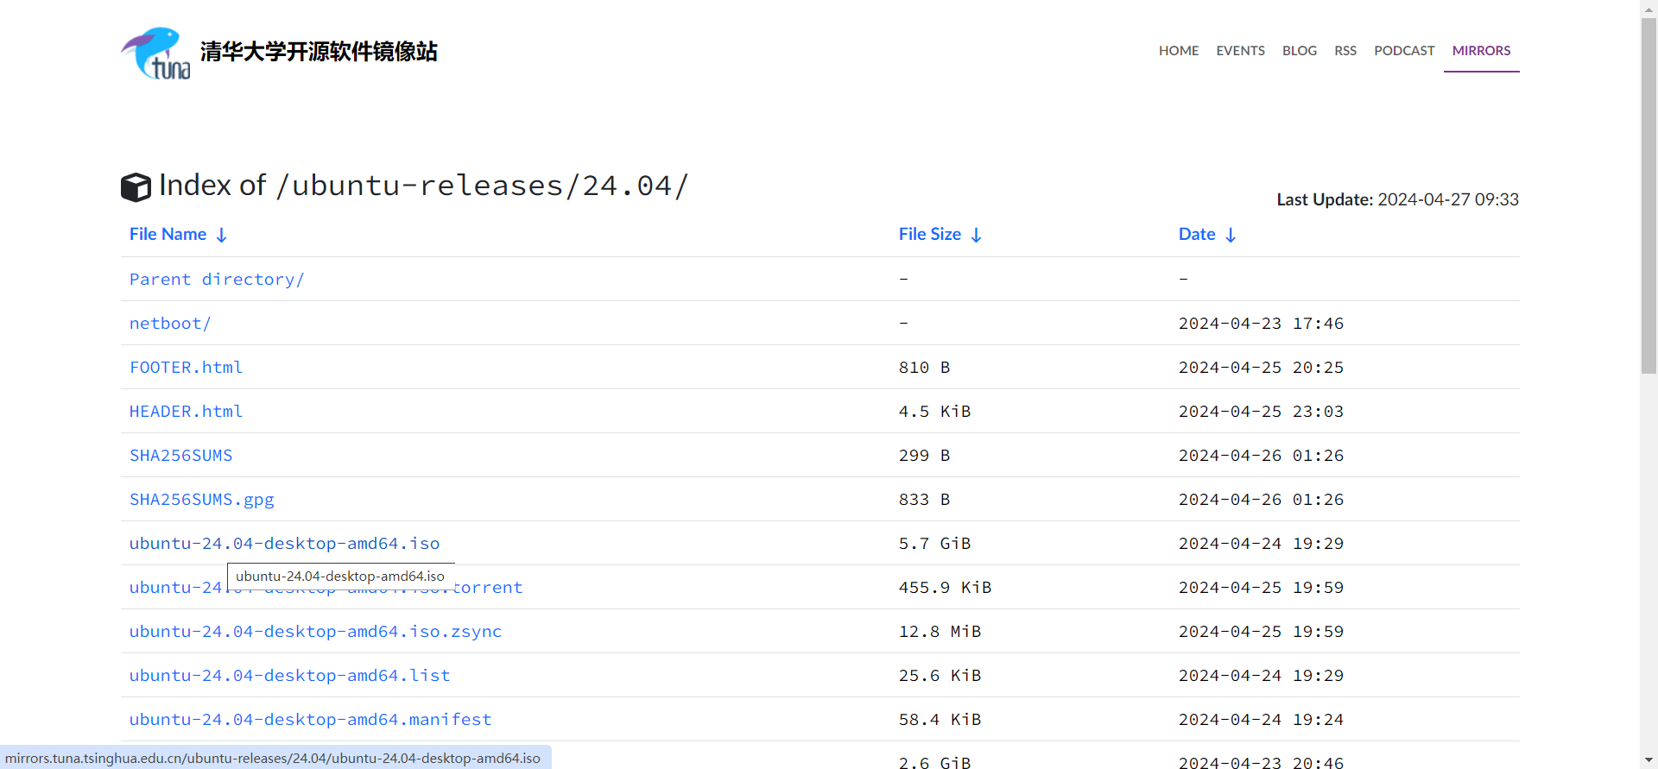Open the RSS feed link
Viewport: 1658px width, 769px height.
(x=1345, y=51)
